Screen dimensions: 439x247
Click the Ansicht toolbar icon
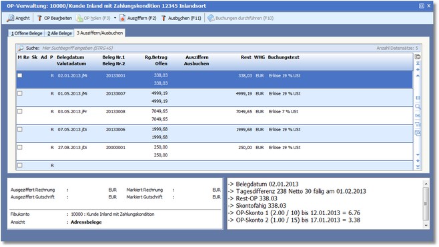[x=11, y=18]
